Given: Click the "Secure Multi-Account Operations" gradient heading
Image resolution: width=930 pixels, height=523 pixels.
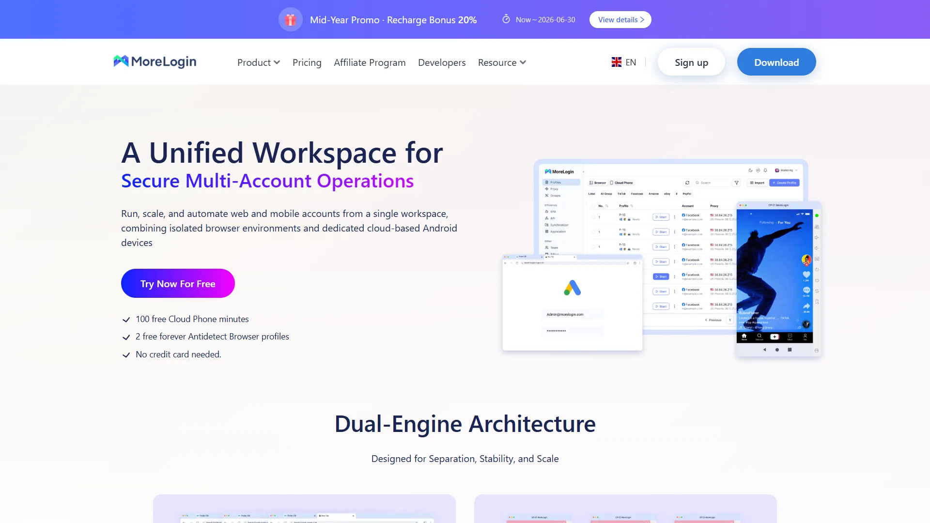Looking at the screenshot, I should (x=267, y=181).
